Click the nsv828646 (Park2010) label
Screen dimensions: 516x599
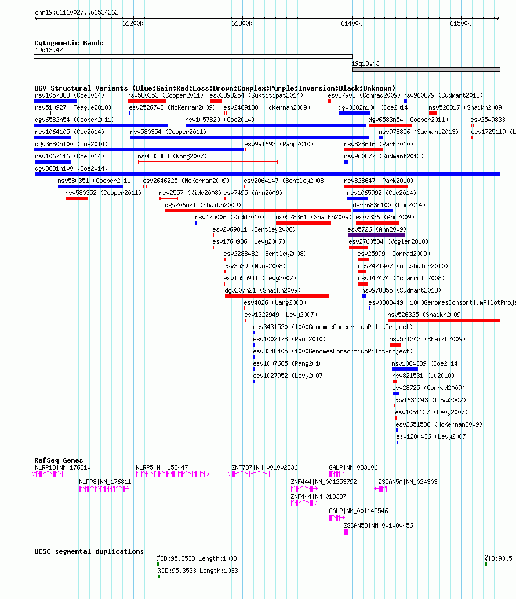[x=379, y=145]
